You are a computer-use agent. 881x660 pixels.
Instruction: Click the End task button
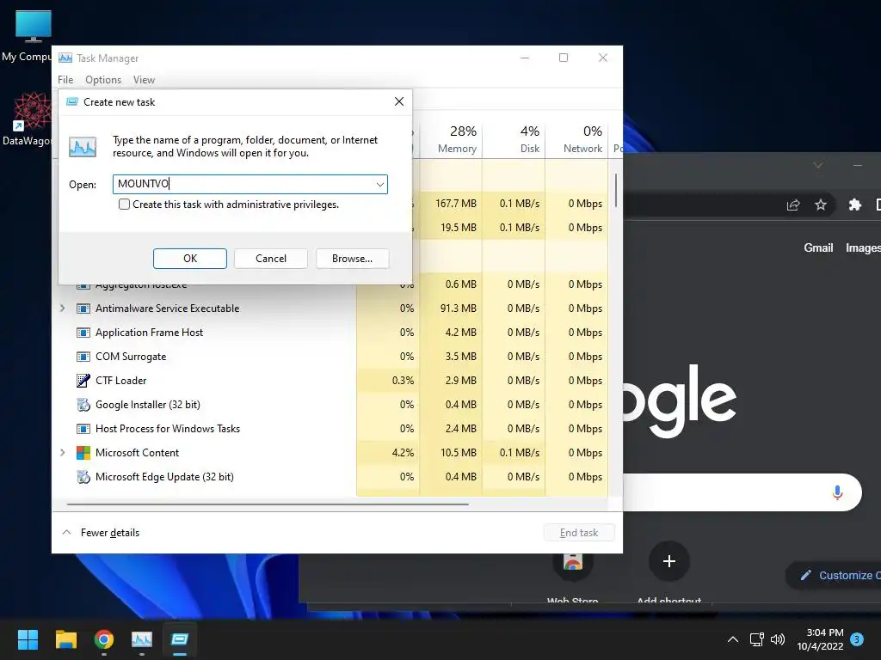click(x=579, y=533)
